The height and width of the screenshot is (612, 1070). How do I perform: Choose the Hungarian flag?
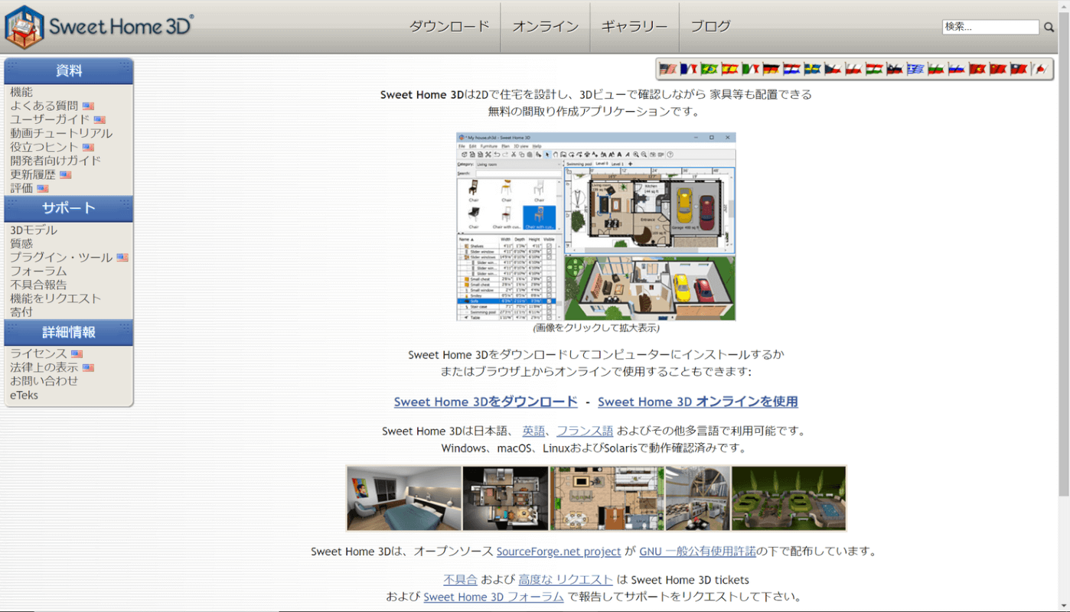(875, 69)
